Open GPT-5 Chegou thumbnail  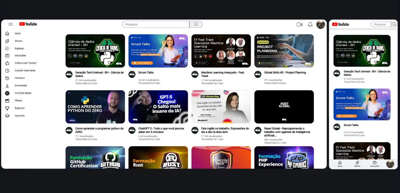pos(158,107)
